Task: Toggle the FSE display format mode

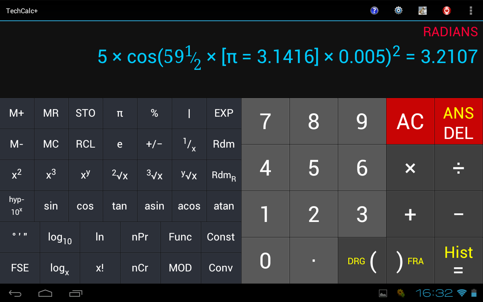Action: click(20, 268)
